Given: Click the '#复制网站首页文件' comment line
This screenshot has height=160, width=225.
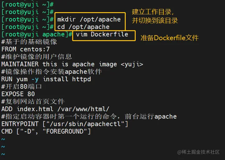Looking at the screenshot, I should click(x=33, y=101).
